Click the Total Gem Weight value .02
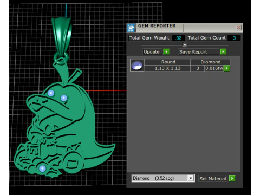The height and width of the screenshot is (195, 260). 178,38
